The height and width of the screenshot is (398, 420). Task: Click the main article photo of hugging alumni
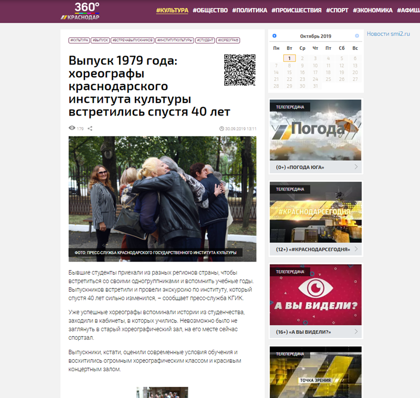pyautogui.click(x=162, y=198)
